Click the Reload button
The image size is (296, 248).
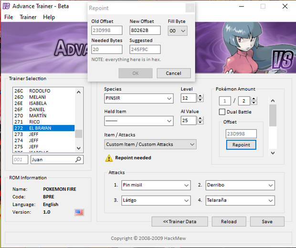(x=229, y=221)
